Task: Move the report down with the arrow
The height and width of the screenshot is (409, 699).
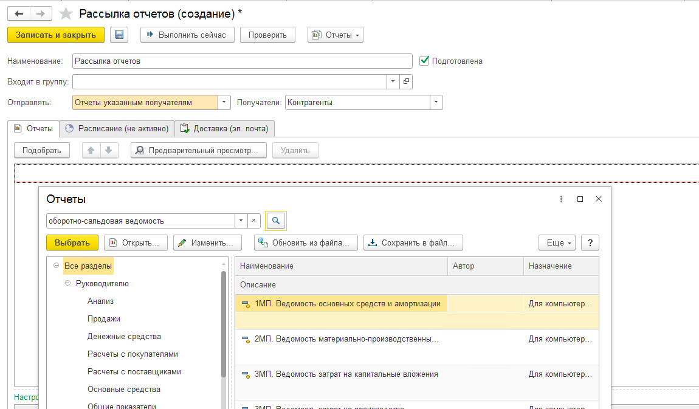Action: pos(109,151)
